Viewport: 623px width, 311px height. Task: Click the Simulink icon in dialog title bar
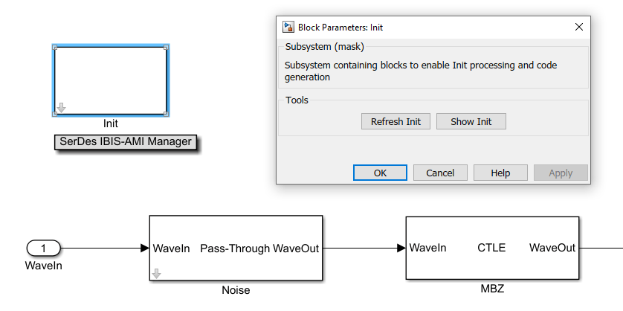288,27
